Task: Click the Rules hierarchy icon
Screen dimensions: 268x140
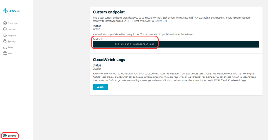Action: coord(5,47)
